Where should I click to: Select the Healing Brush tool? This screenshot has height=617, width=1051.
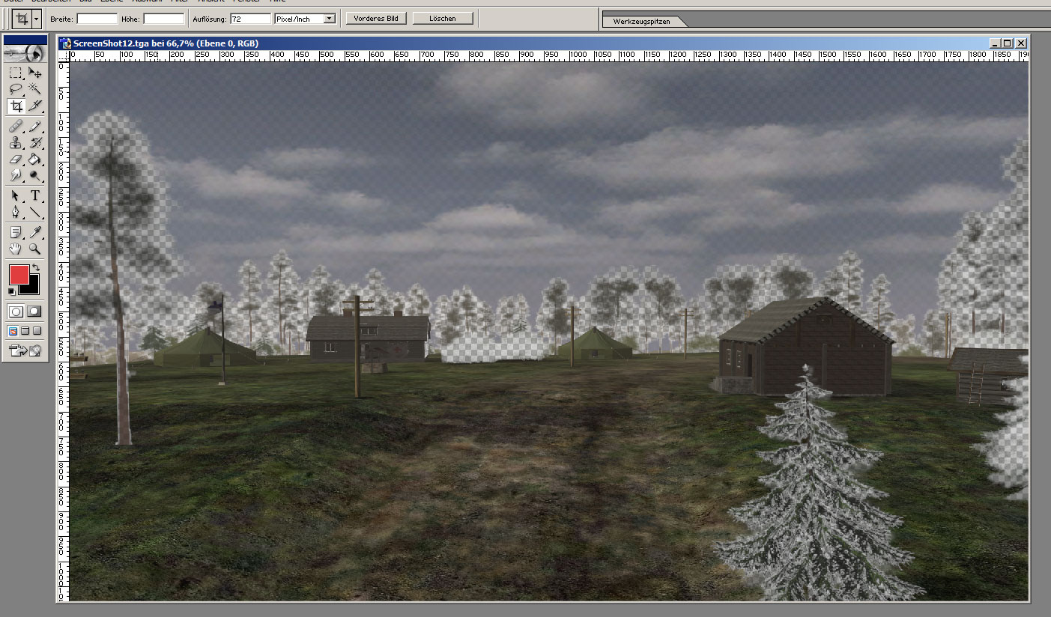[x=15, y=127]
